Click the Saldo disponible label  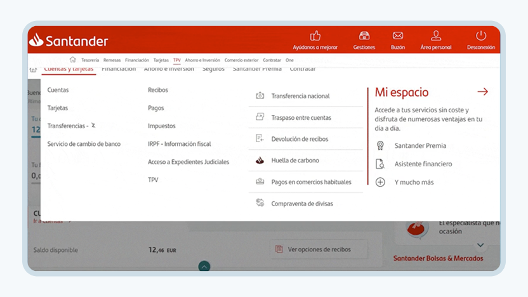pos(56,250)
